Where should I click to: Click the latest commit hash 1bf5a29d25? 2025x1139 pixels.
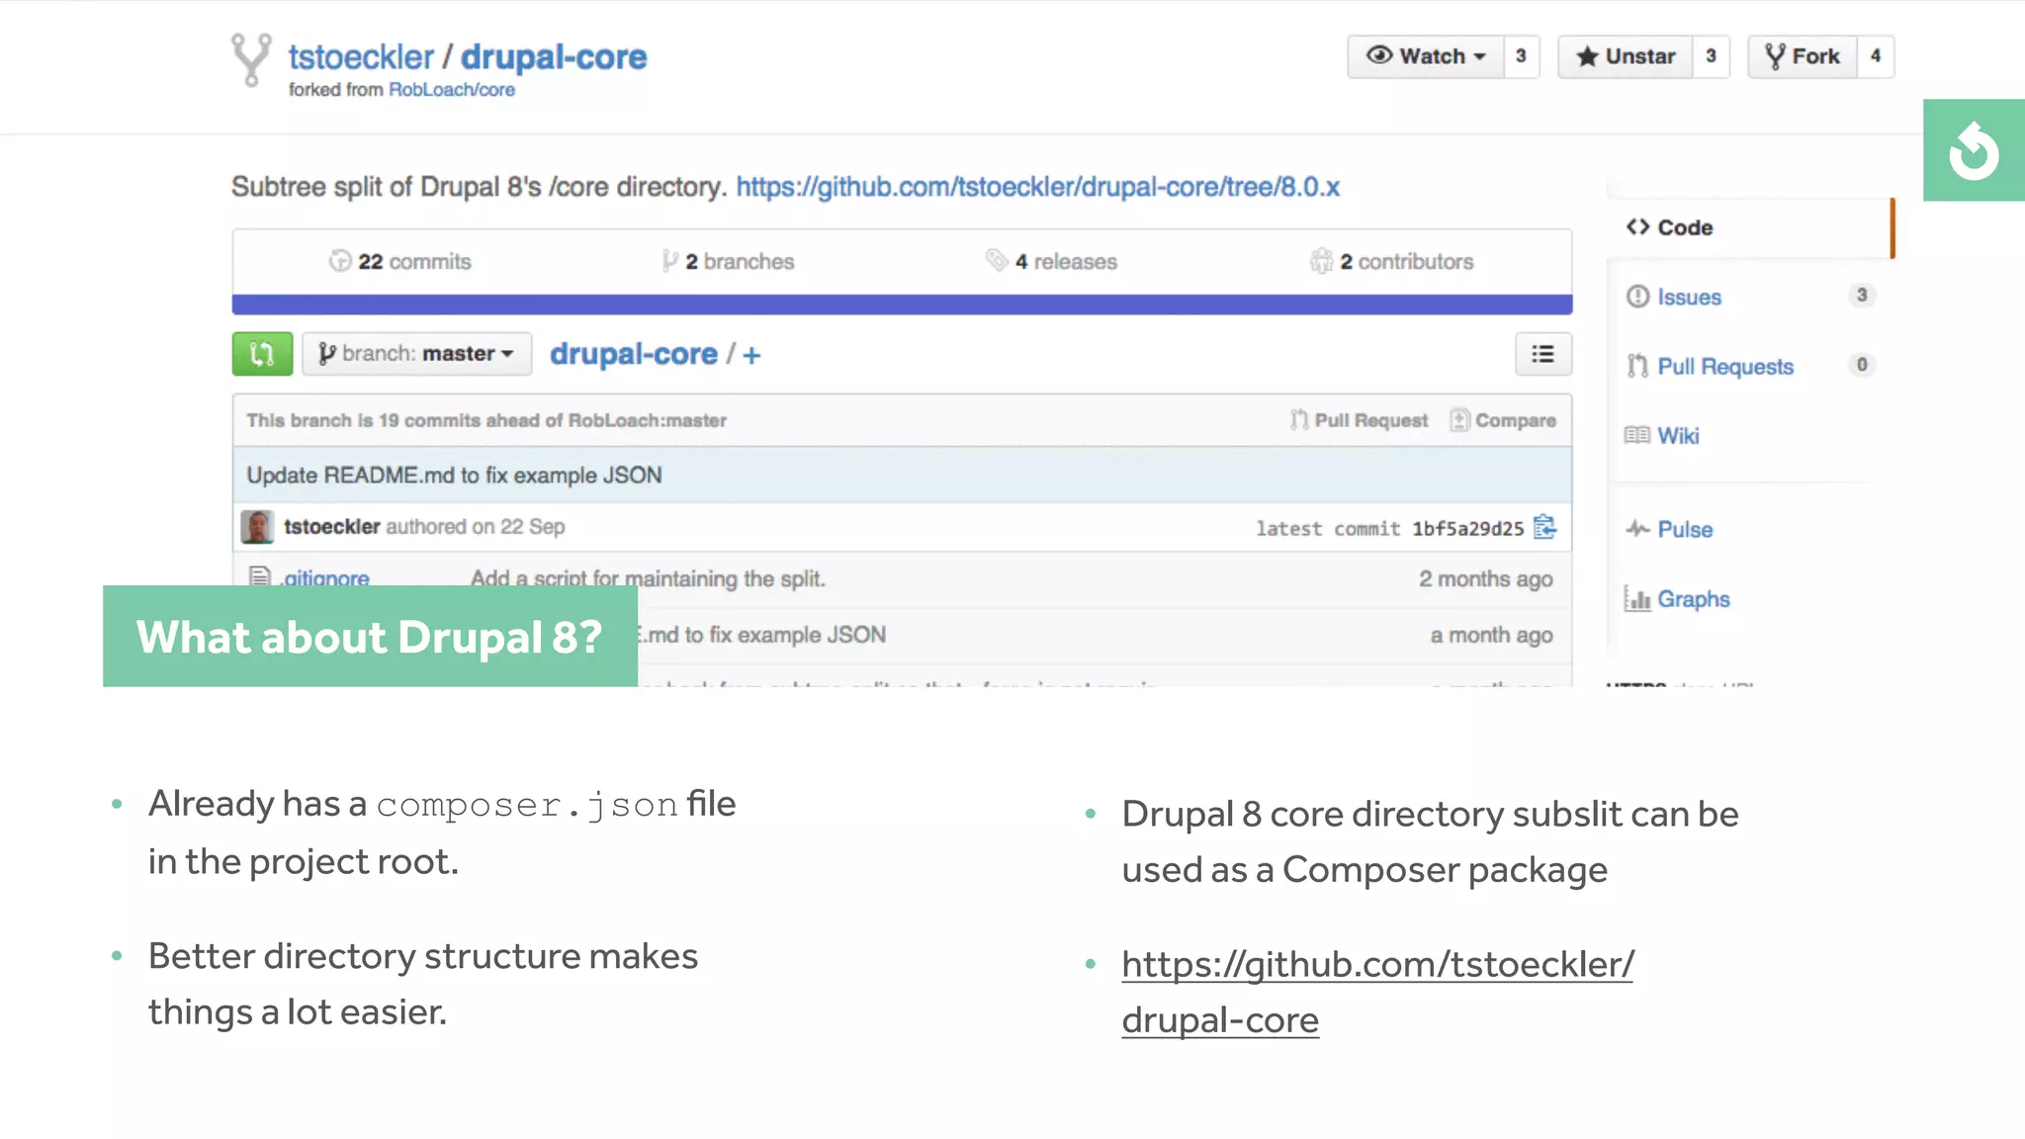tap(1467, 529)
